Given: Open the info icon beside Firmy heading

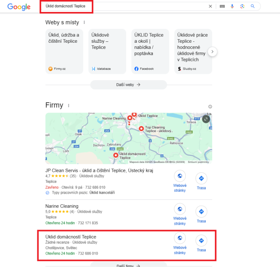Looking at the screenshot, I should pos(210,107).
